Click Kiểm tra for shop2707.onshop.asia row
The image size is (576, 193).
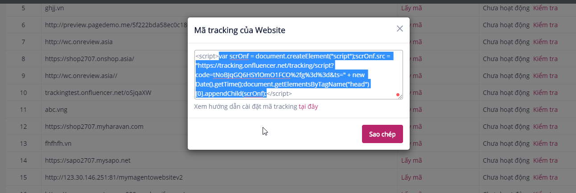click(x=545, y=59)
